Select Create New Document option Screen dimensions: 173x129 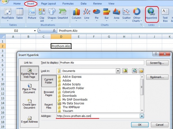(x=29, y=104)
